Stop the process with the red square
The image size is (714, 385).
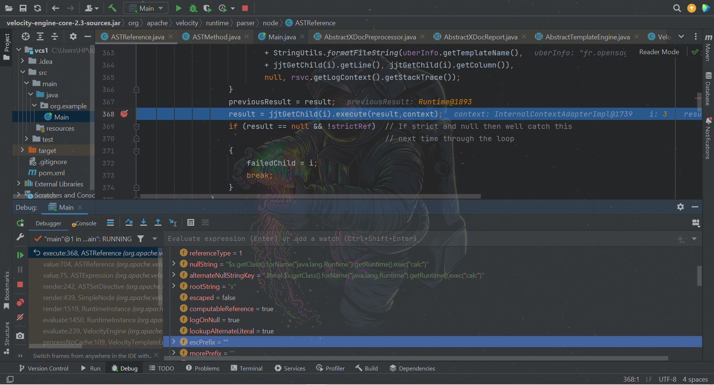pyautogui.click(x=245, y=8)
